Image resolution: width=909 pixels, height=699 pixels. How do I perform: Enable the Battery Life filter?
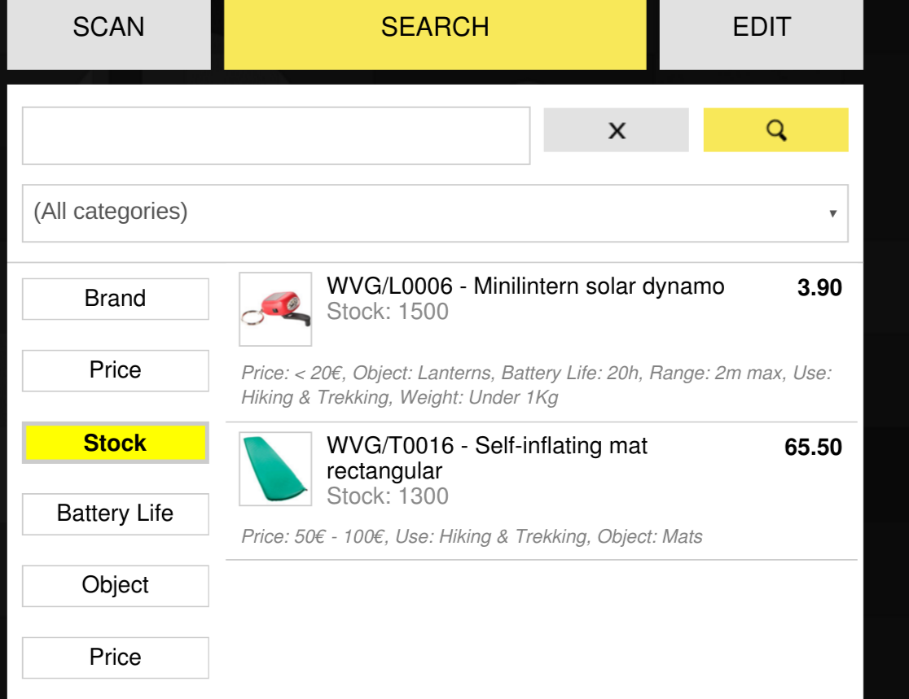point(115,514)
